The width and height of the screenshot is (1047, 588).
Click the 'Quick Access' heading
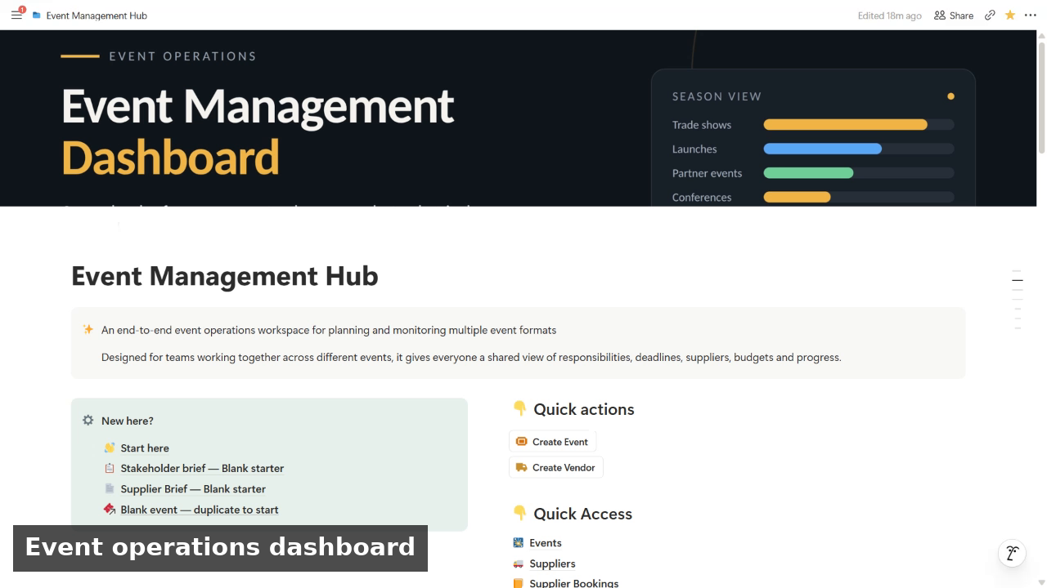click(x=583, y=514)
